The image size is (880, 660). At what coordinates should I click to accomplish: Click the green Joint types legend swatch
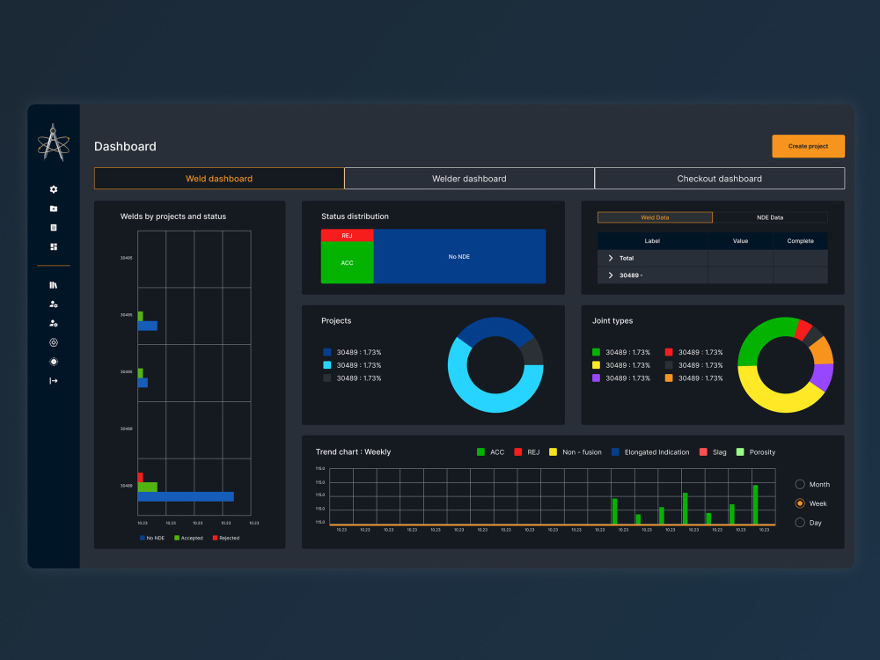[596, 353]
